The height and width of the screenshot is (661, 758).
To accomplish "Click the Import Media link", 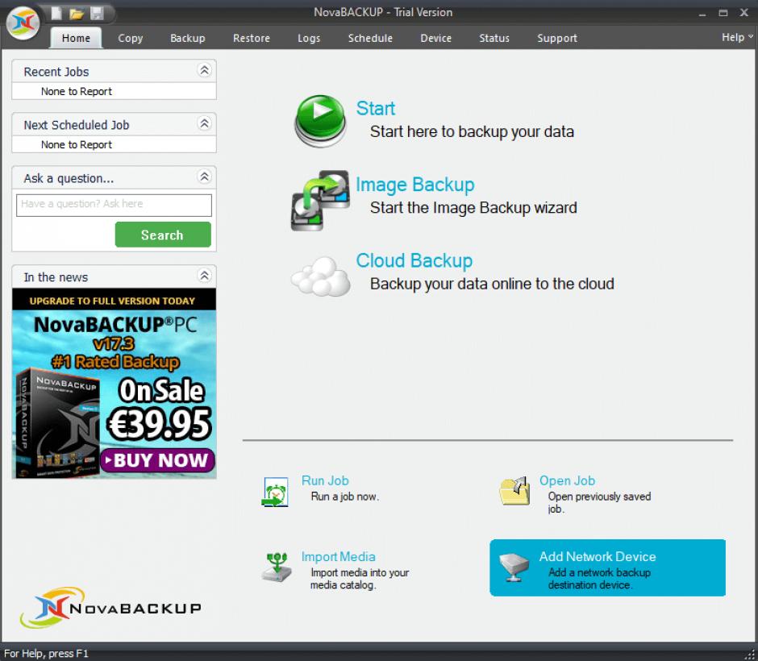I will tap(339, 557).
